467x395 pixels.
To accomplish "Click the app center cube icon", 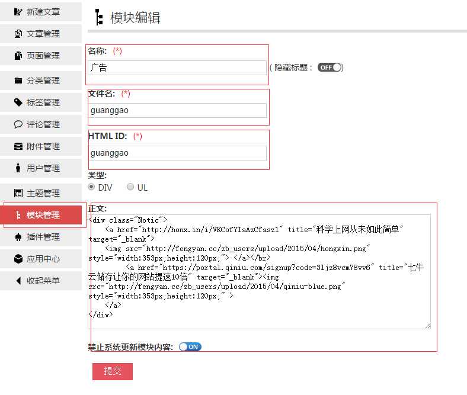I will pos(18,259).
